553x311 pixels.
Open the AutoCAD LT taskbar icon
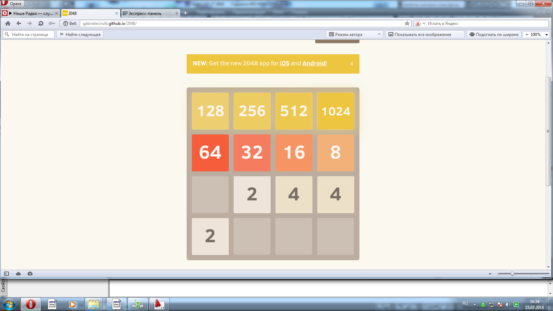click(159, 304)
